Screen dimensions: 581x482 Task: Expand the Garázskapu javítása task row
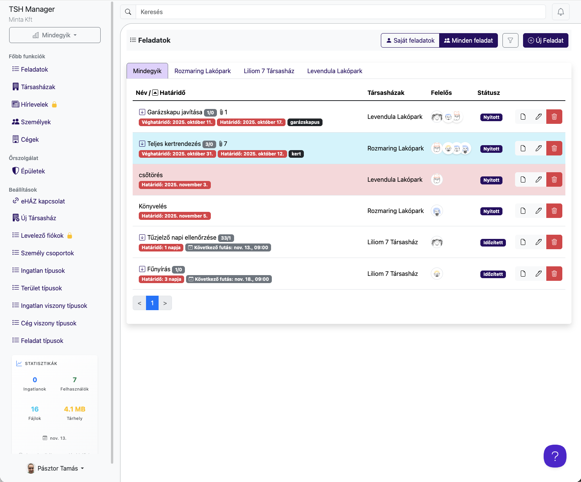(142, 112)
